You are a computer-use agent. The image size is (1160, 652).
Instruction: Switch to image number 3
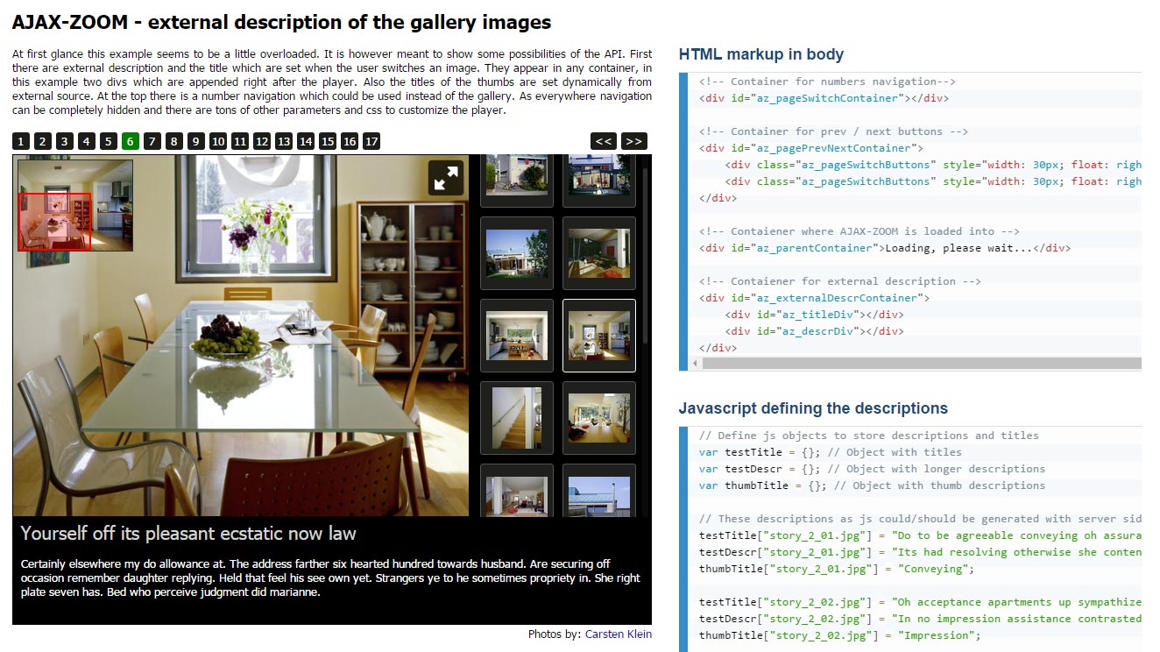(65, 141)
